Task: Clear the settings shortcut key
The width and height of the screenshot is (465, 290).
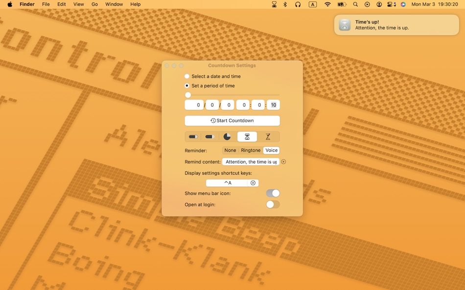Action: pyautogui.click(x=253, y=183)
